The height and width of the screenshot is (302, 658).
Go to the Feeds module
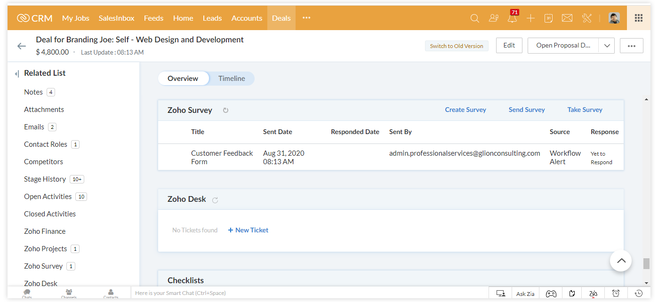153,18
